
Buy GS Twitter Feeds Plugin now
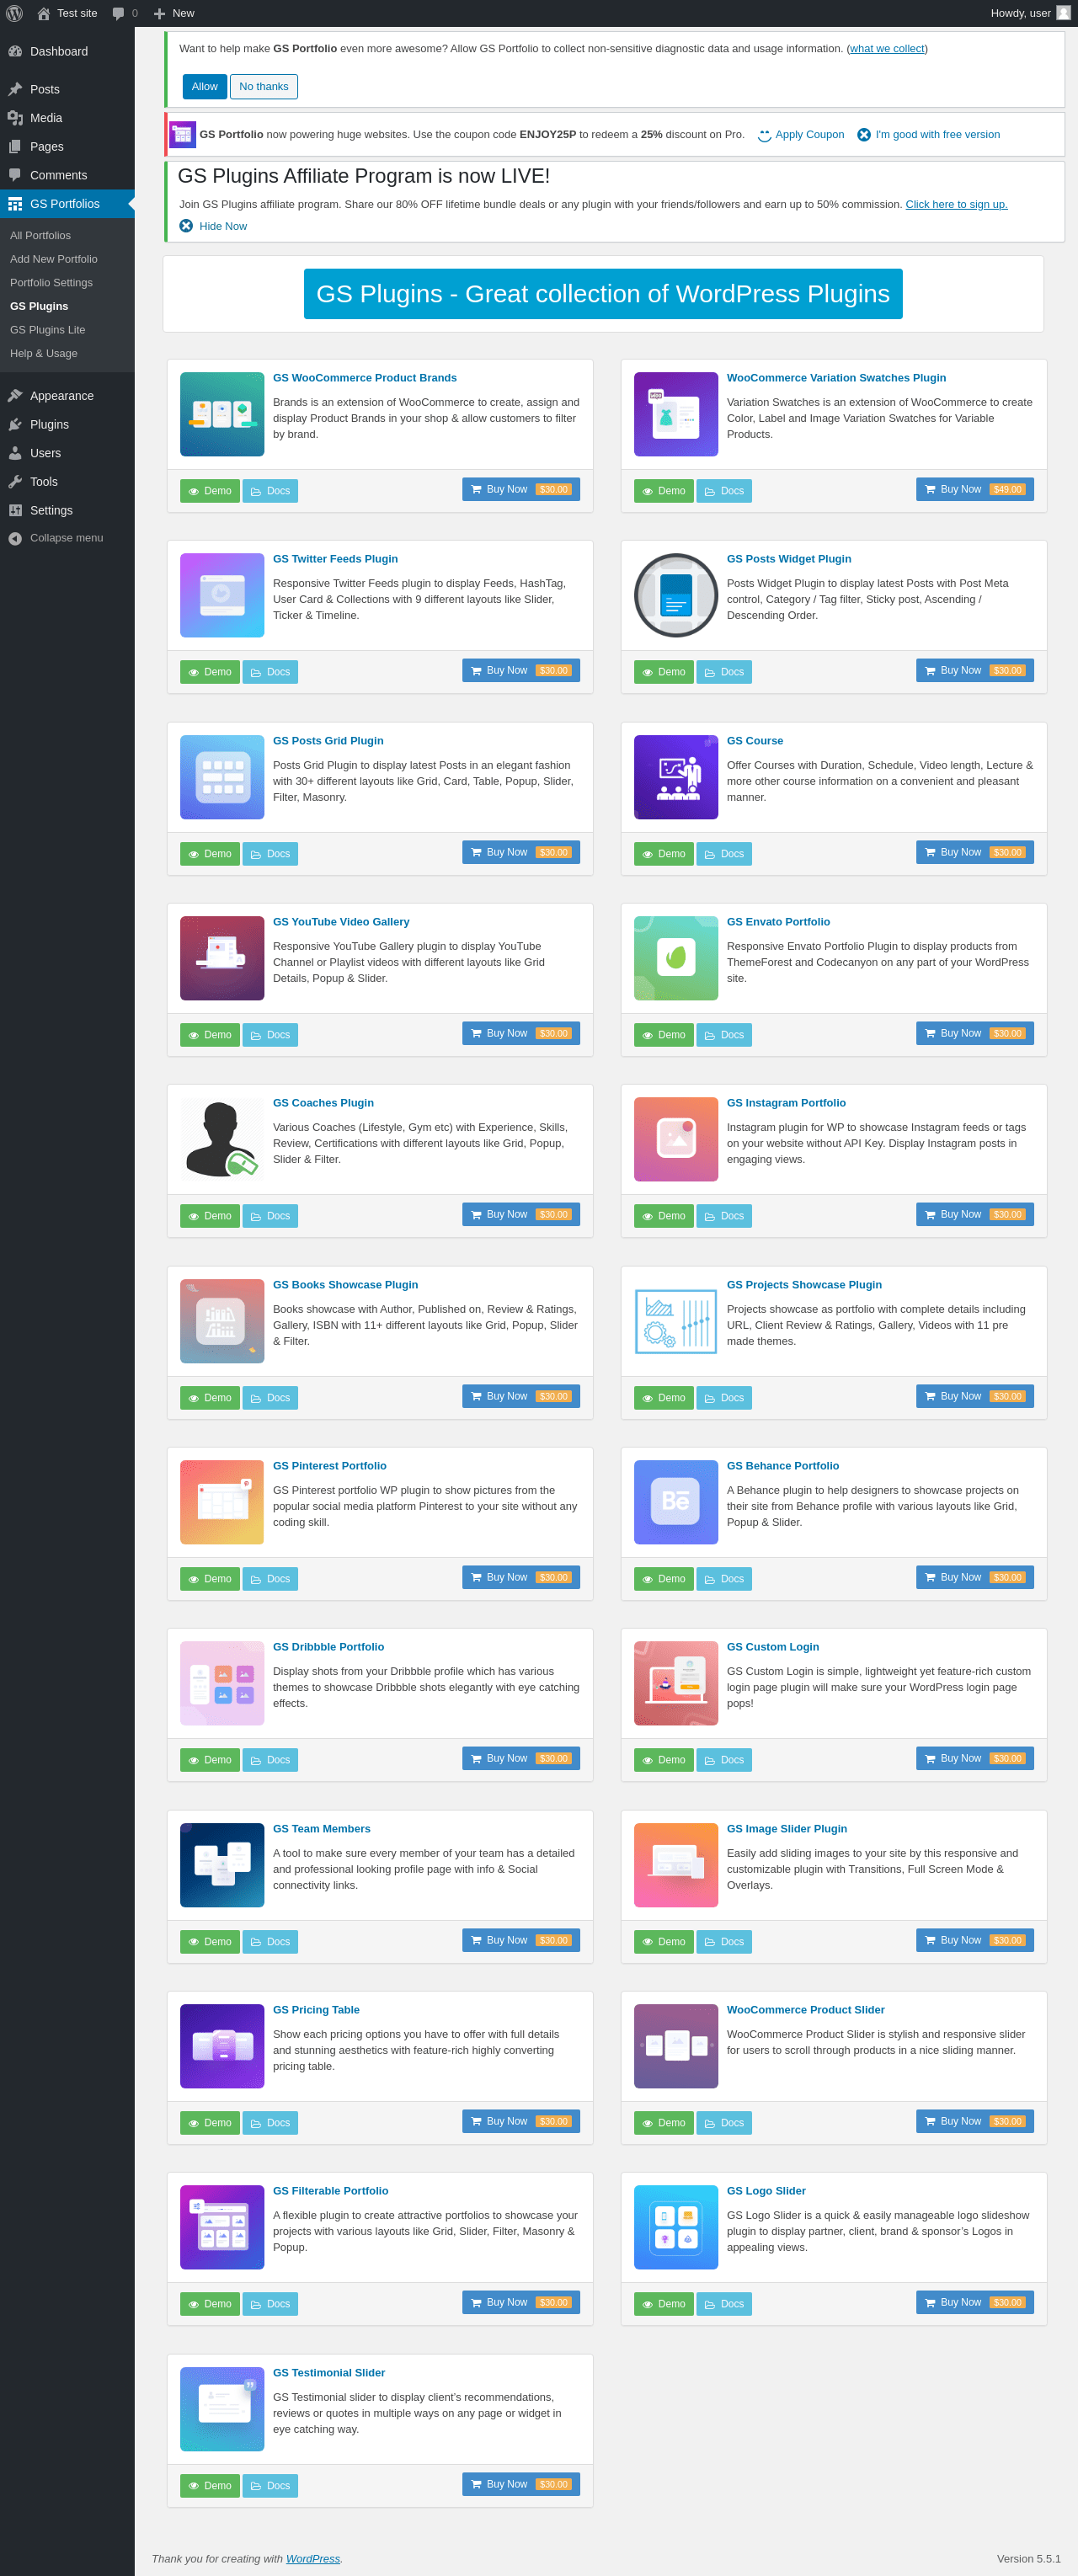click(521, 671)
